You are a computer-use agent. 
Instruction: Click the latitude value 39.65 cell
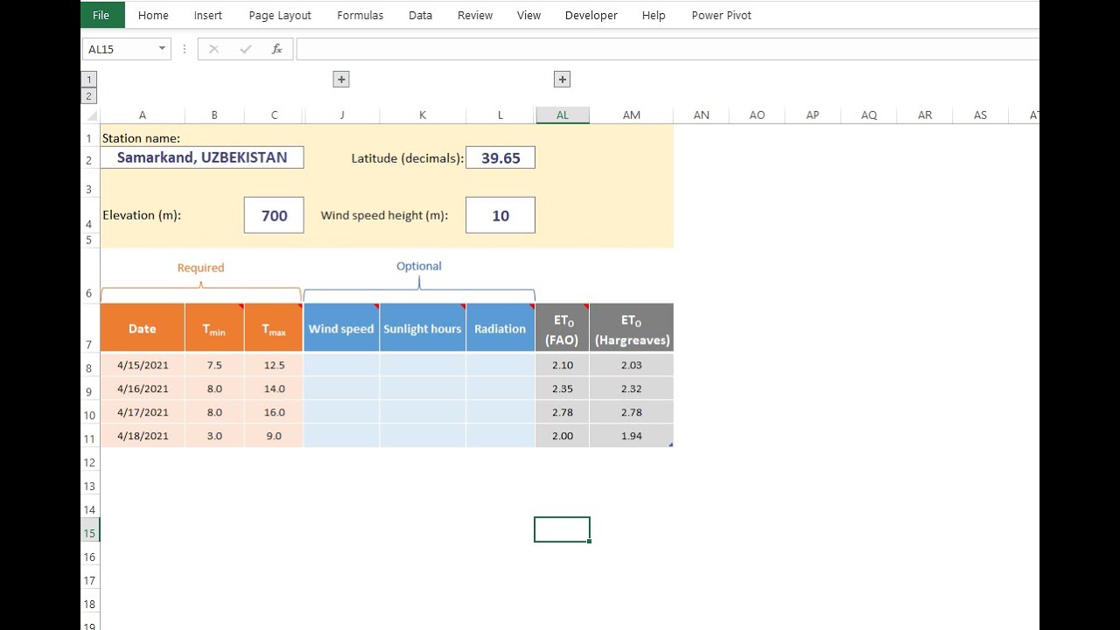[500, 157]
